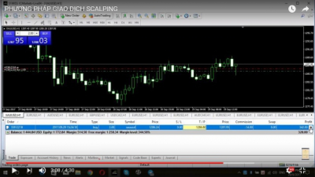Seek on the red video progress bar

click(x=114, y=163)
